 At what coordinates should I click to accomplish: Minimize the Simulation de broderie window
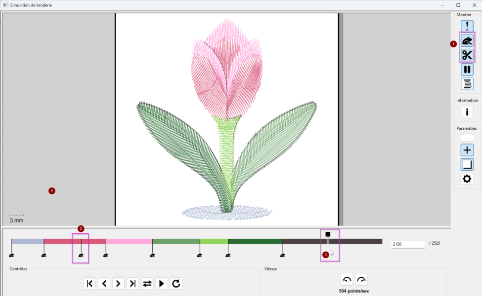point(442,5)
